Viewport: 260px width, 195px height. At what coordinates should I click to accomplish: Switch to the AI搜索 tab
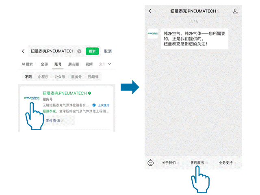pos(27,64)
